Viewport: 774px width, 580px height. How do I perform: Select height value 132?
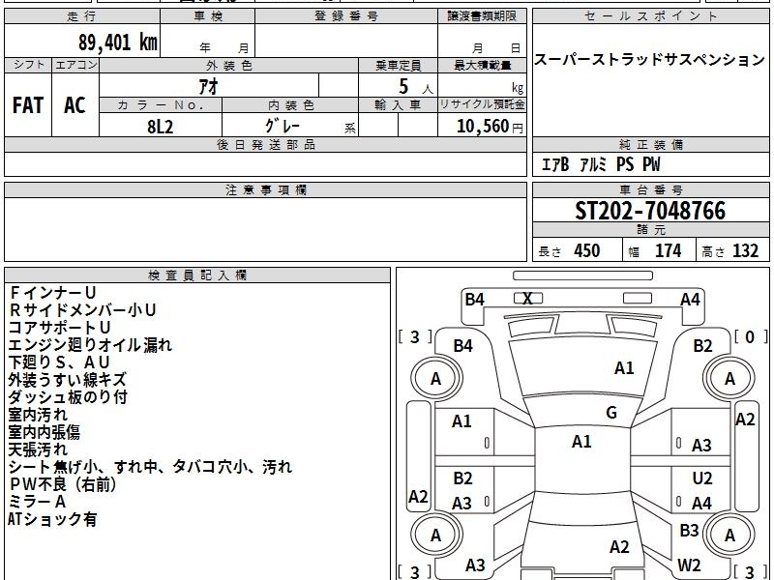pos(745,251)
